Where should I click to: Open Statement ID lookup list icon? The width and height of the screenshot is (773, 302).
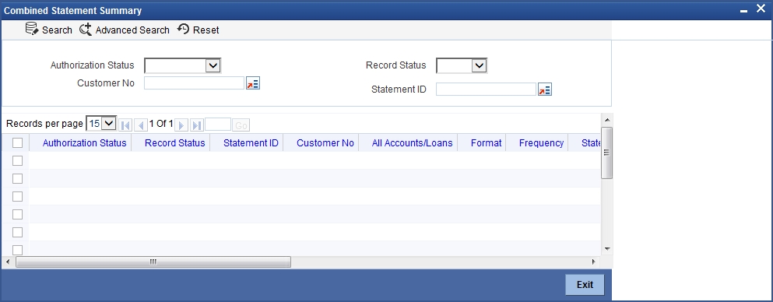[545, 90]
